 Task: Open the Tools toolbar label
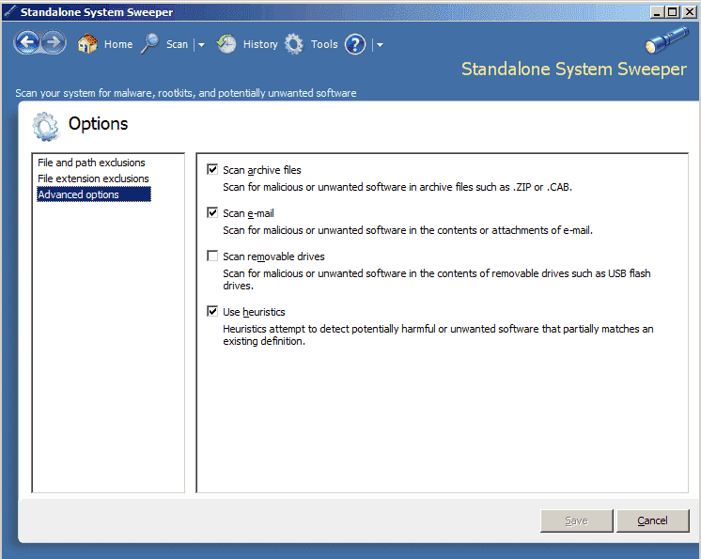pos(324,44)
